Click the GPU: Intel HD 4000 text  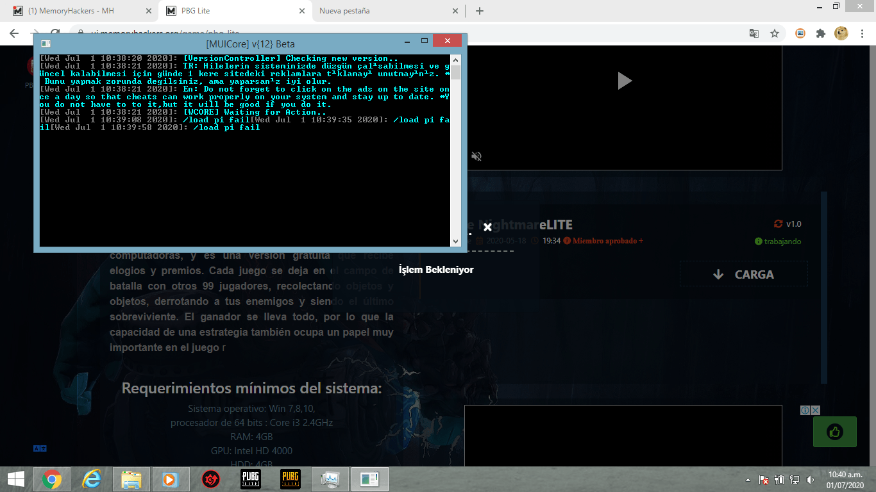(251, 451)
